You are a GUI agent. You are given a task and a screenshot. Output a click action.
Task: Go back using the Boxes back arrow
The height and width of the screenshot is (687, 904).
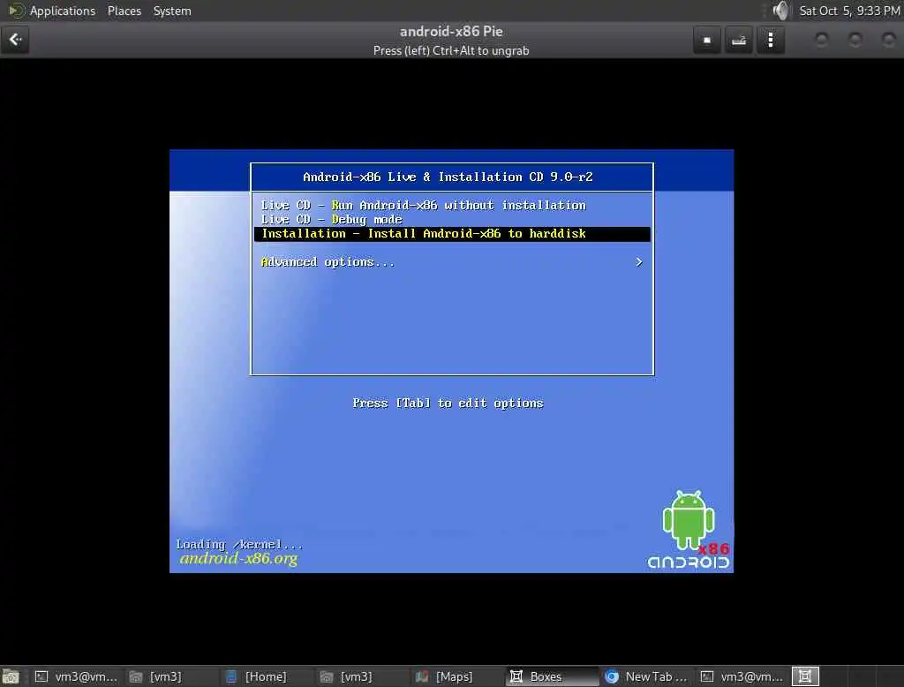[15, 40]
